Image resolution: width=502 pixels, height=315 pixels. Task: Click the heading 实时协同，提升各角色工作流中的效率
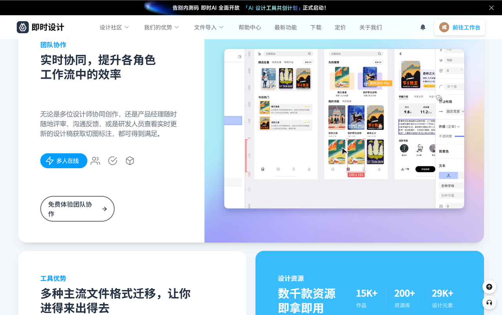[98, 67]
